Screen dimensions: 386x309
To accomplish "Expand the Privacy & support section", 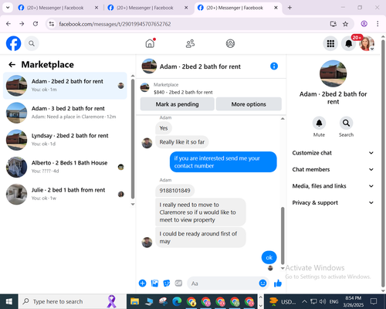I will click(x=333, y=202).
